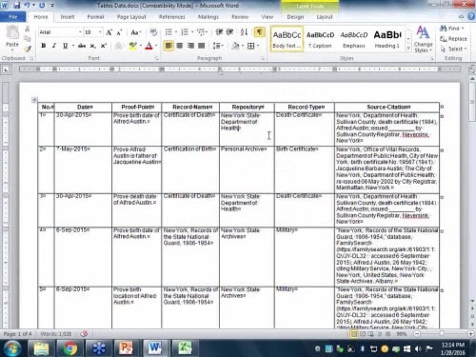The image size is (476, 357).
Task: Click Clear Formatting icon
Action: tap(153, 32)
